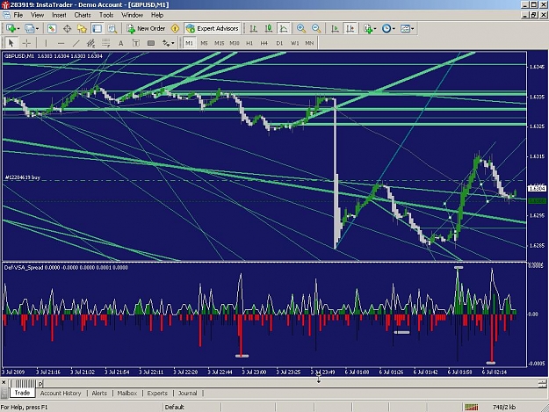Expand the Profiles dropdown arrow
549x412 pixels.
[37, 29]
